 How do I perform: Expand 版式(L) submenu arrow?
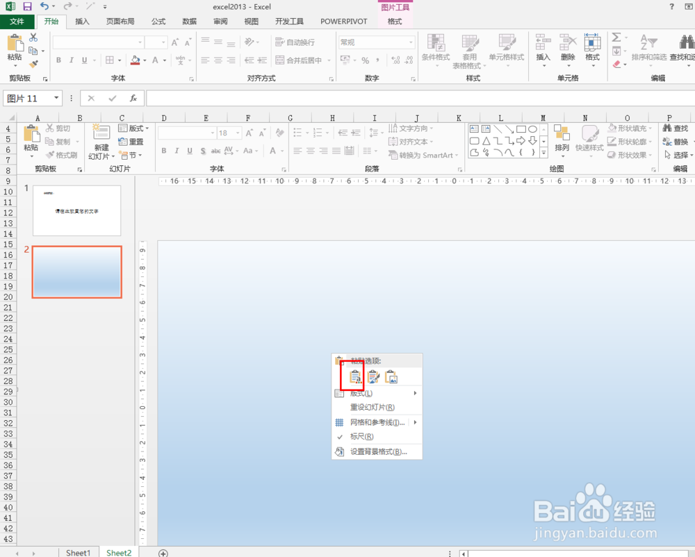(x=416, y=393)
